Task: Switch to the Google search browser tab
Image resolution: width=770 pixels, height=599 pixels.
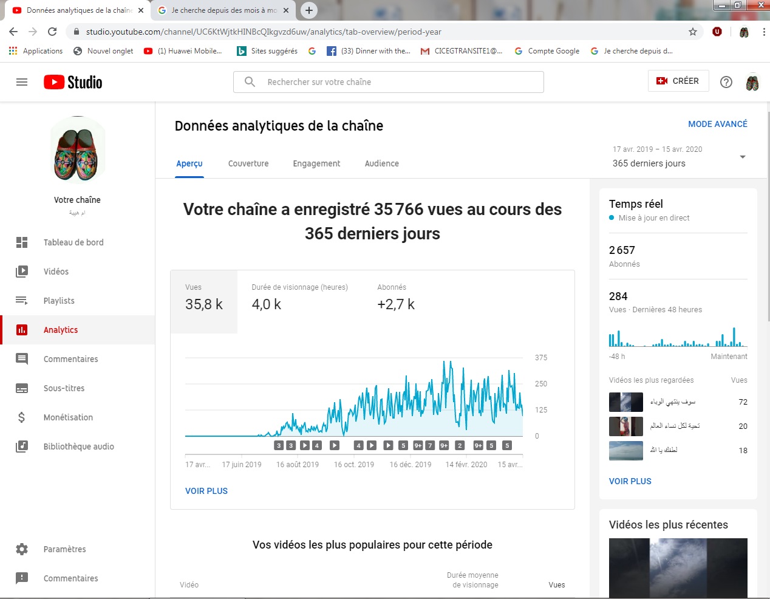Action: pos(222,10)
